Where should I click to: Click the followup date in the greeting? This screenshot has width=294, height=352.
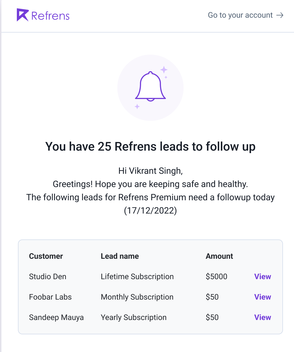(150, 210)
